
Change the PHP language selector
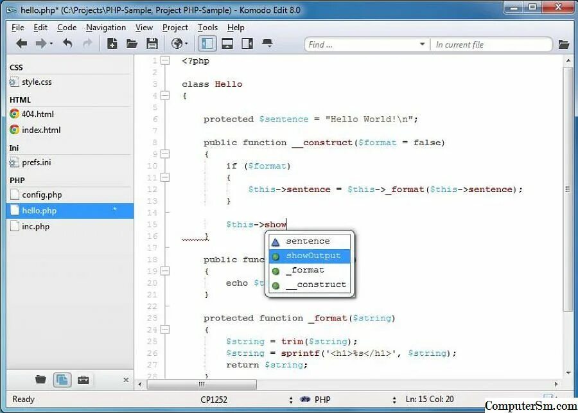tap(348, 400)
